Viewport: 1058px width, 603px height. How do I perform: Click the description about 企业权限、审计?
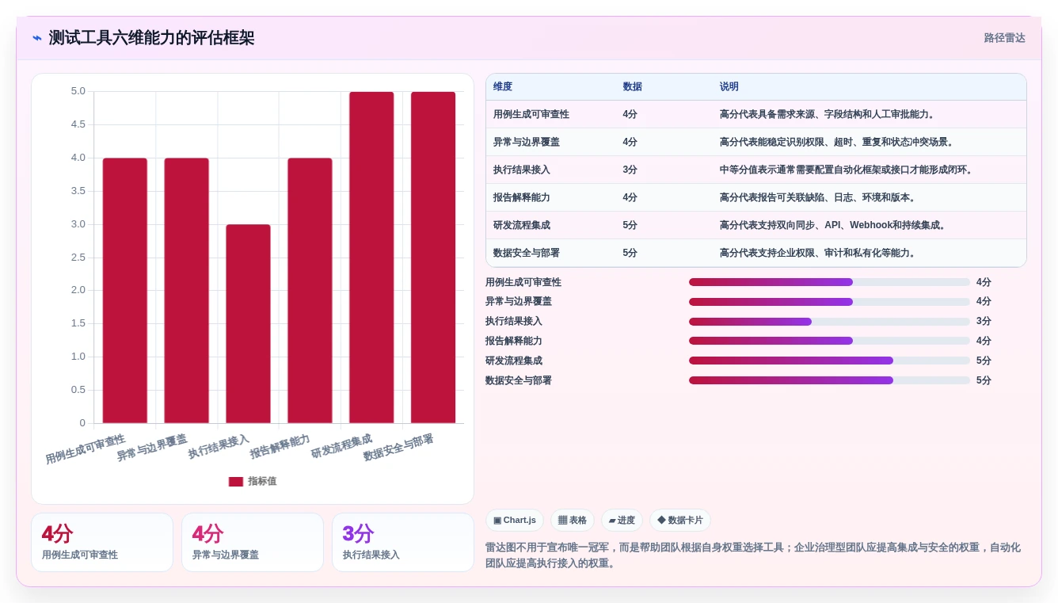tap(820, 253)
